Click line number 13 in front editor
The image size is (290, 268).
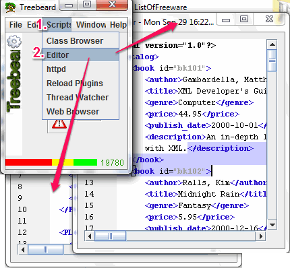click(x=89, y=182)
